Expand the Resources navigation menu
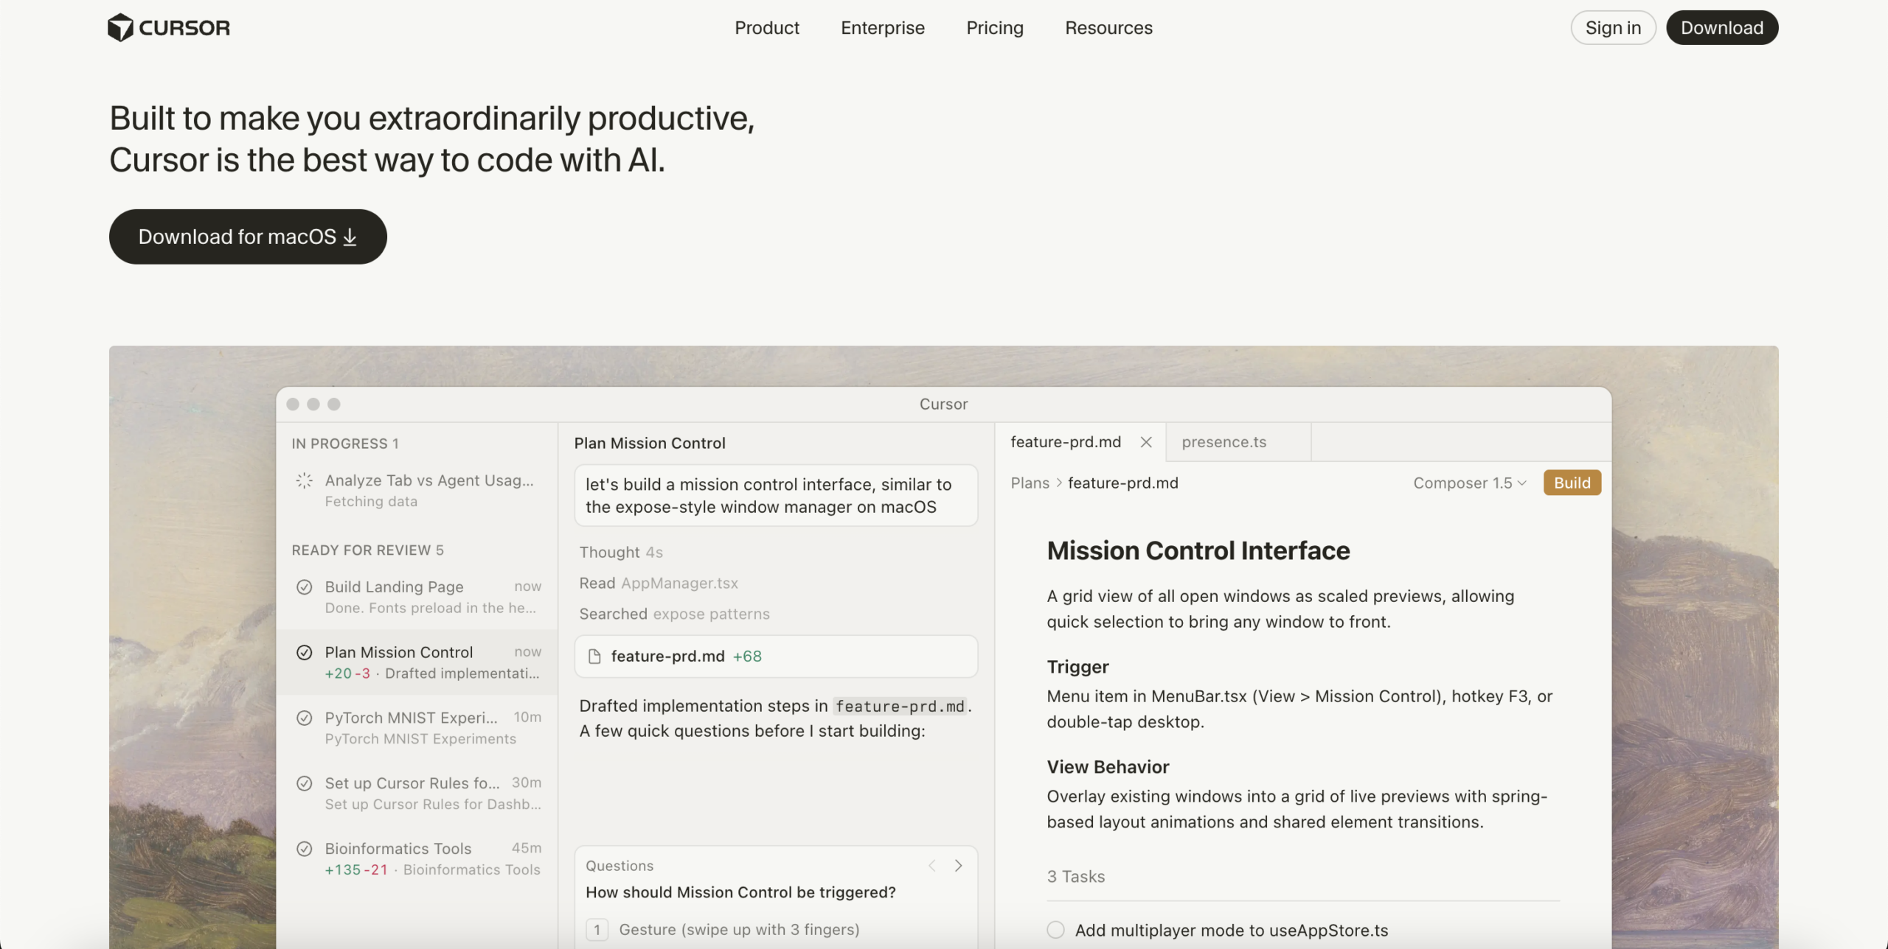Viewport: 1888px width, 949px height. pos(1108,28)
